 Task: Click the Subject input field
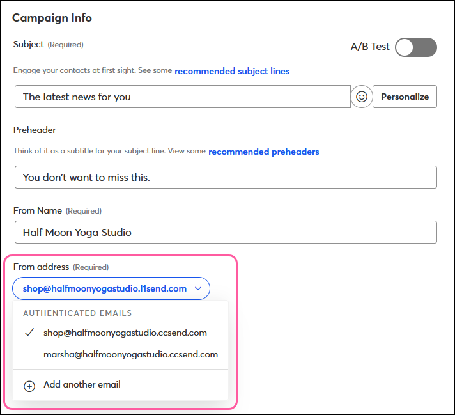183,97
